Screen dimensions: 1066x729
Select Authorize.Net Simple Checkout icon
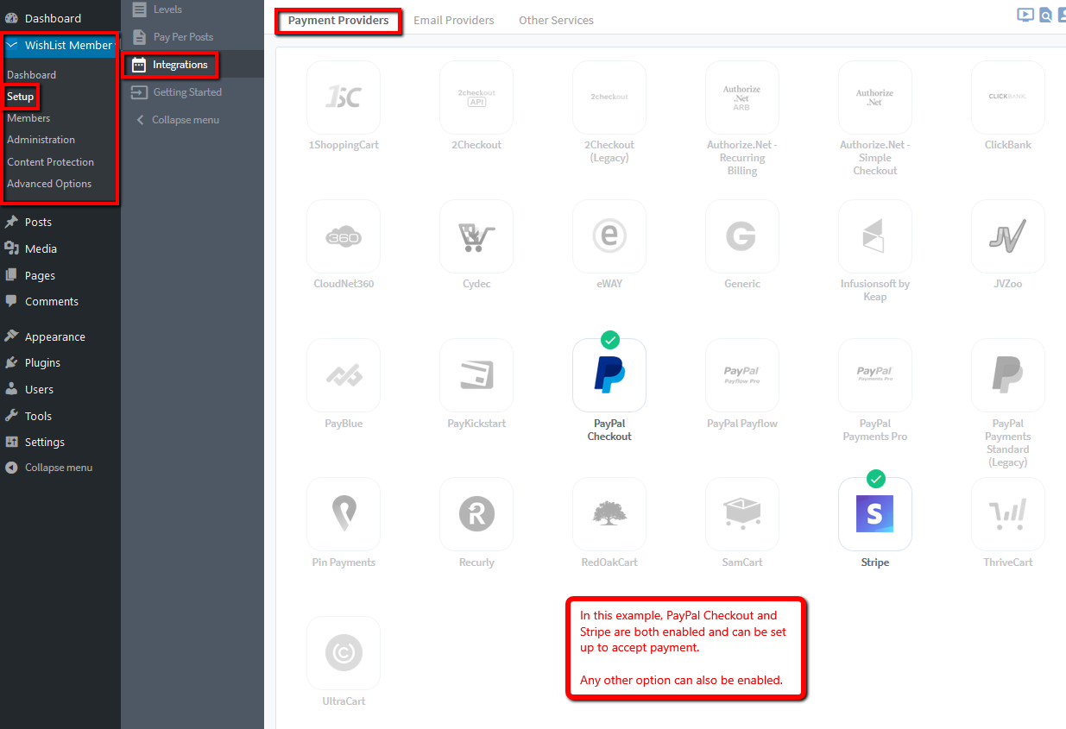pos(875,97)
